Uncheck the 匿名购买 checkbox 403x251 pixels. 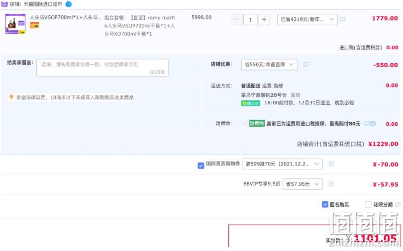click(325, 204)
